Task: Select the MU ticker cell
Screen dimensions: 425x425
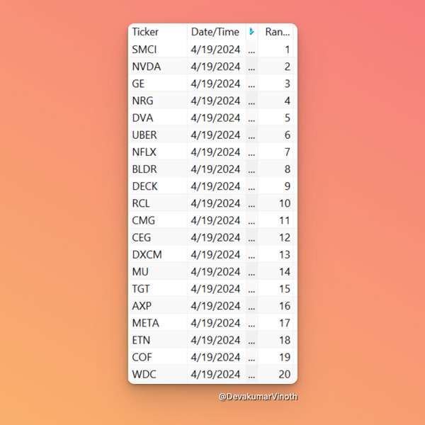Action: click(x=157, y=271)
